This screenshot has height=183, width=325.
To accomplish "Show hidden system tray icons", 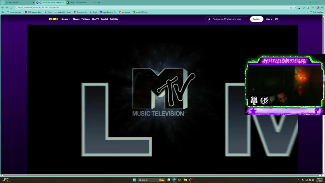I will [298, 180].
